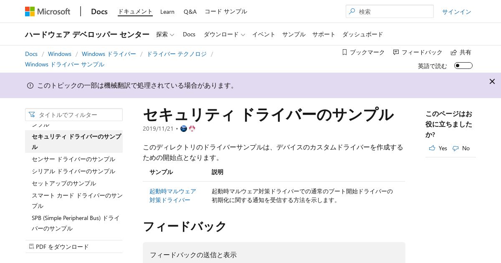Click No for page helpfulness

[461, 148]
